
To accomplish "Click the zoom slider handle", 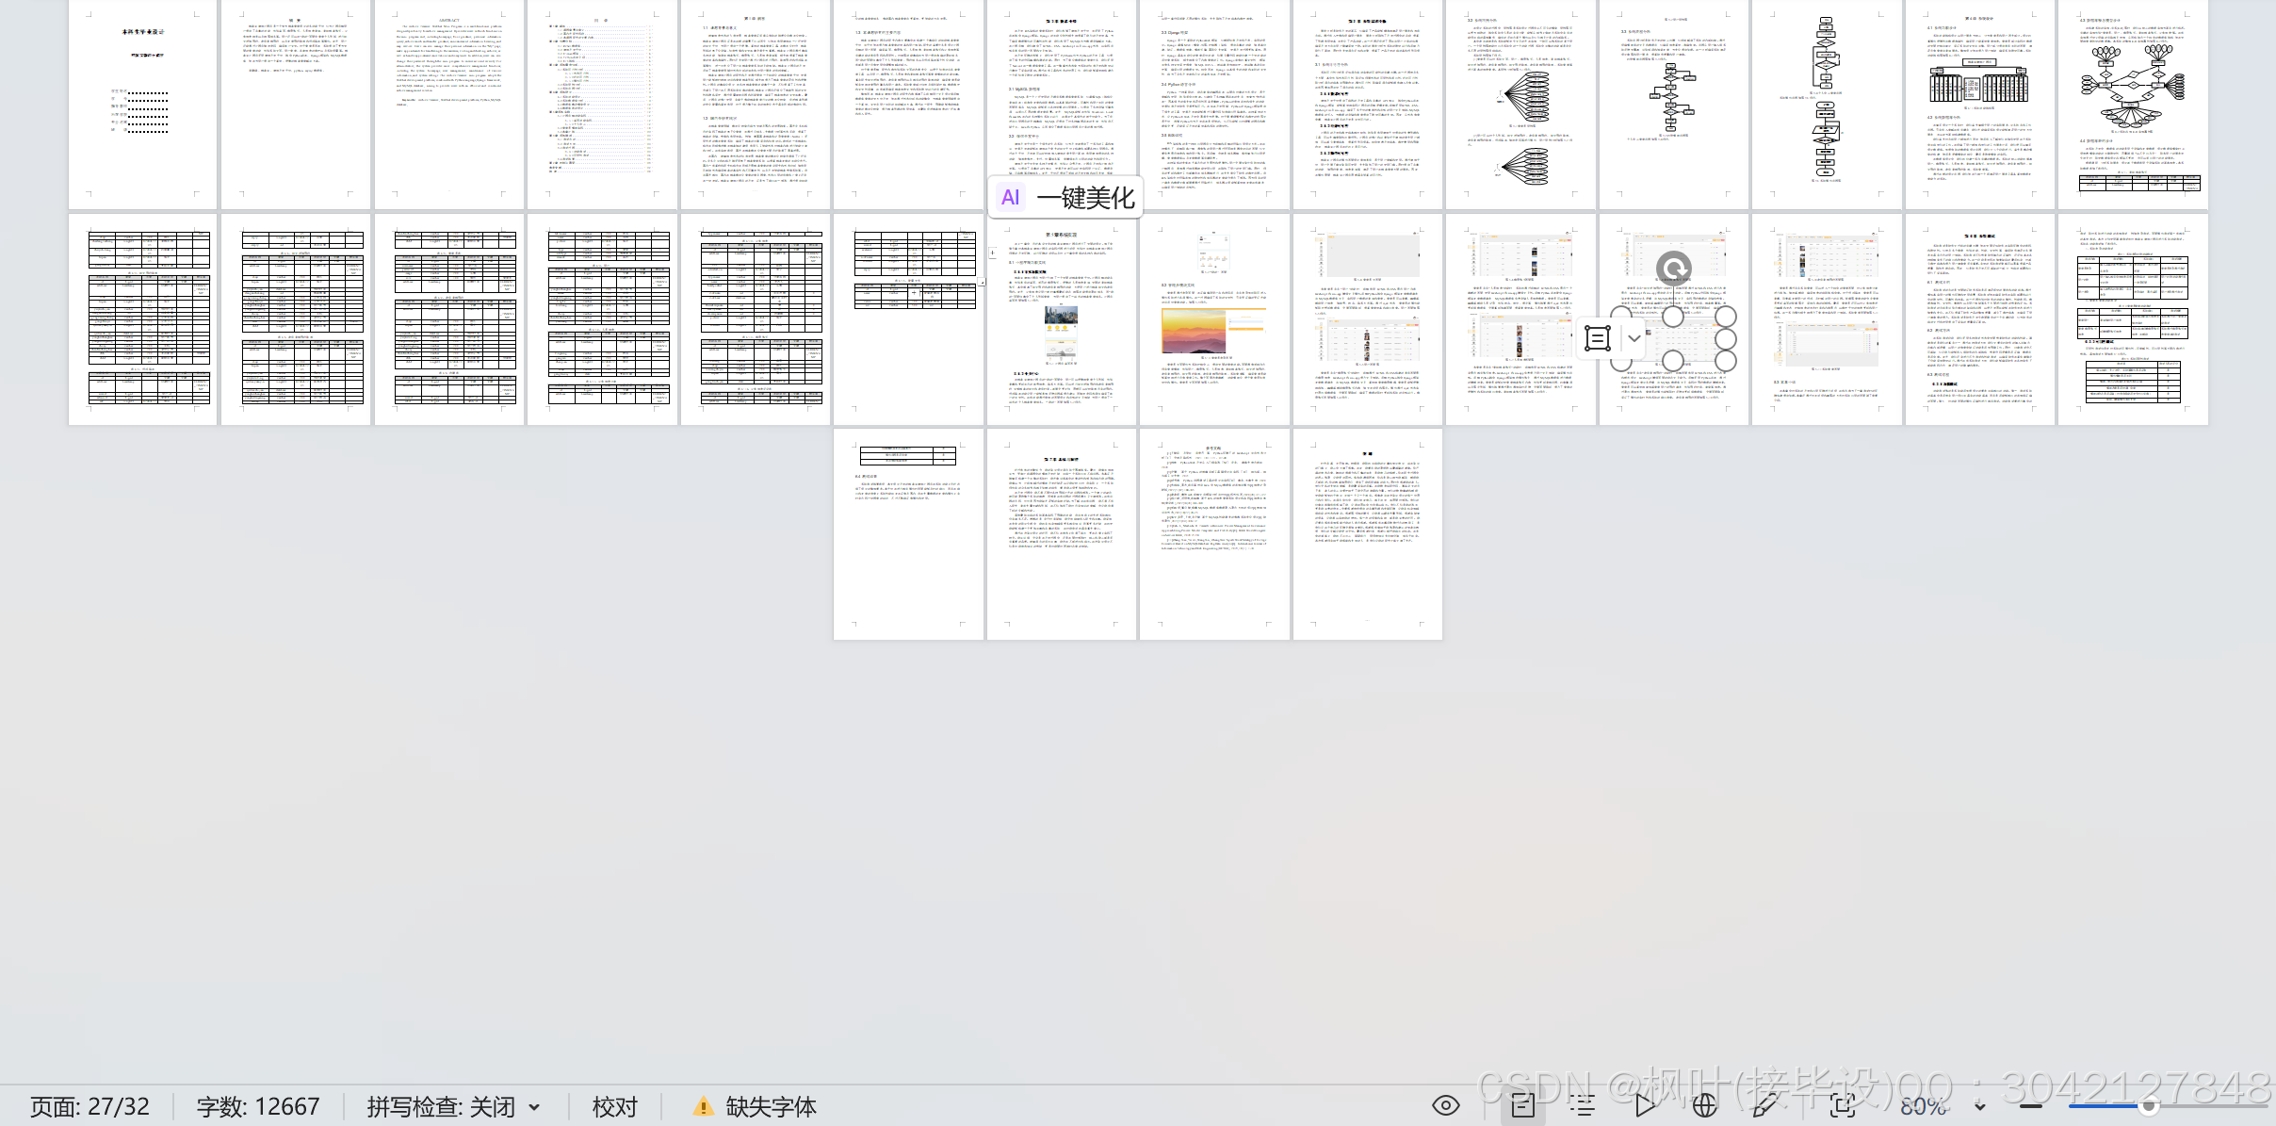I will [2147, 1106].
